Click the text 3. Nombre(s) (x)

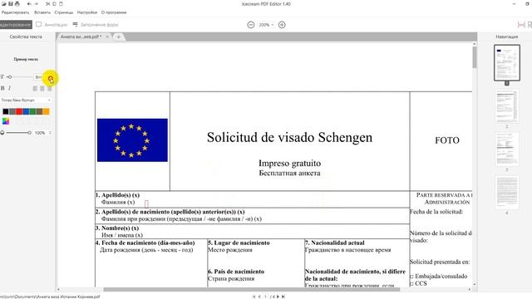[117, 228]
